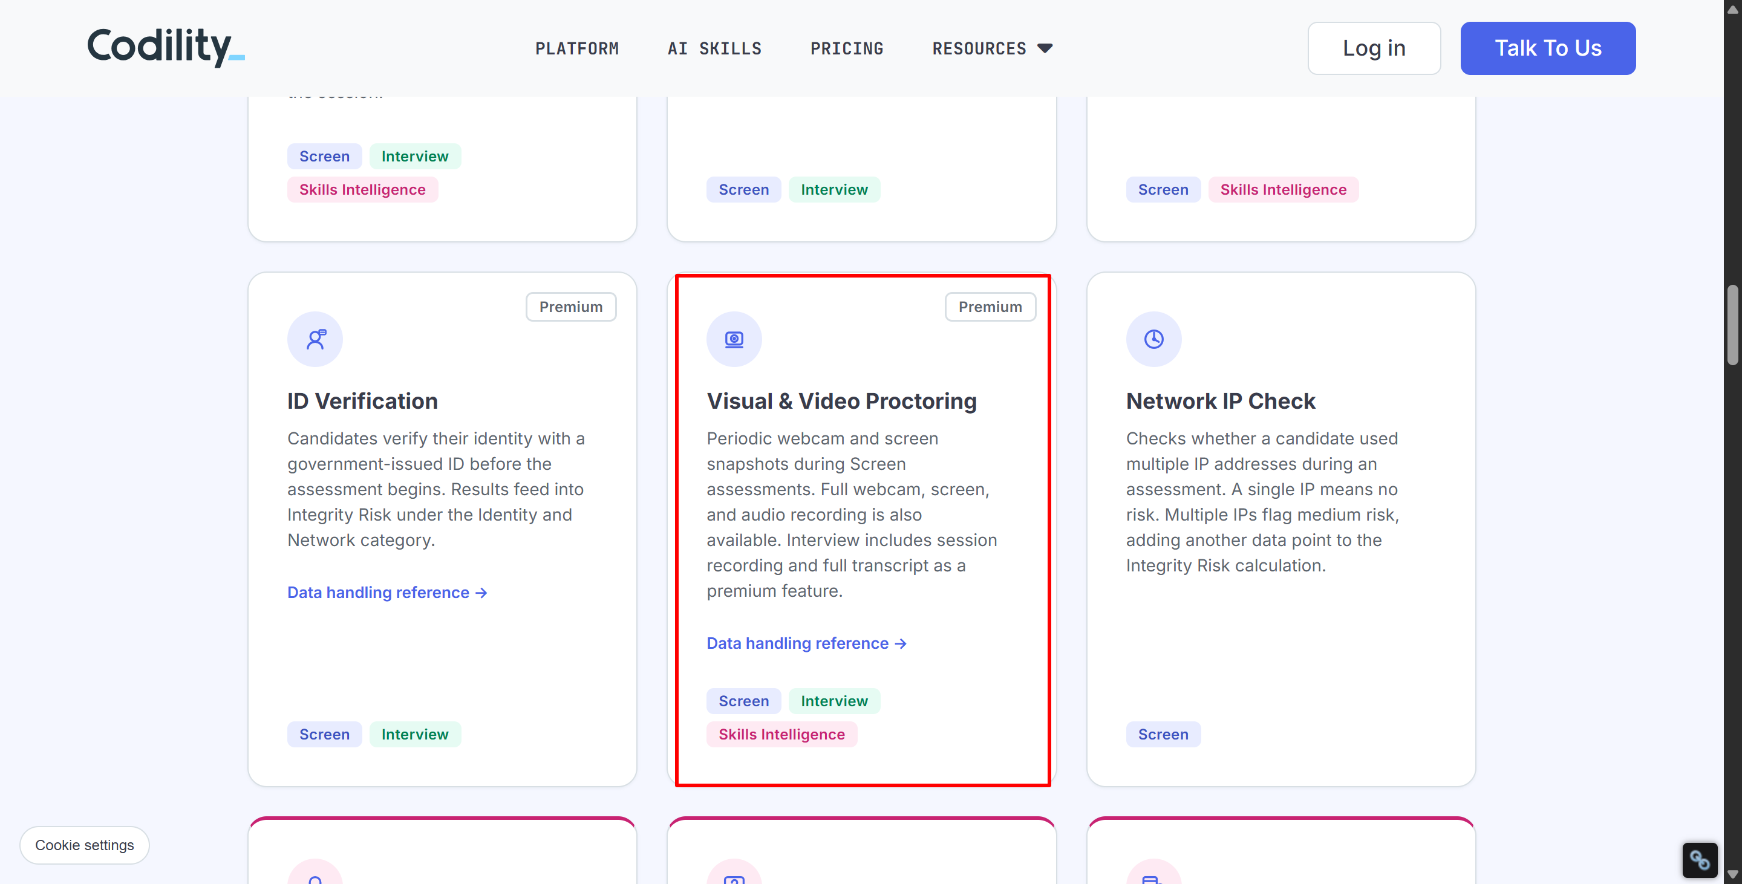Open the AI Skills menu item
The image size is (1742, 884).
[714, 48]
